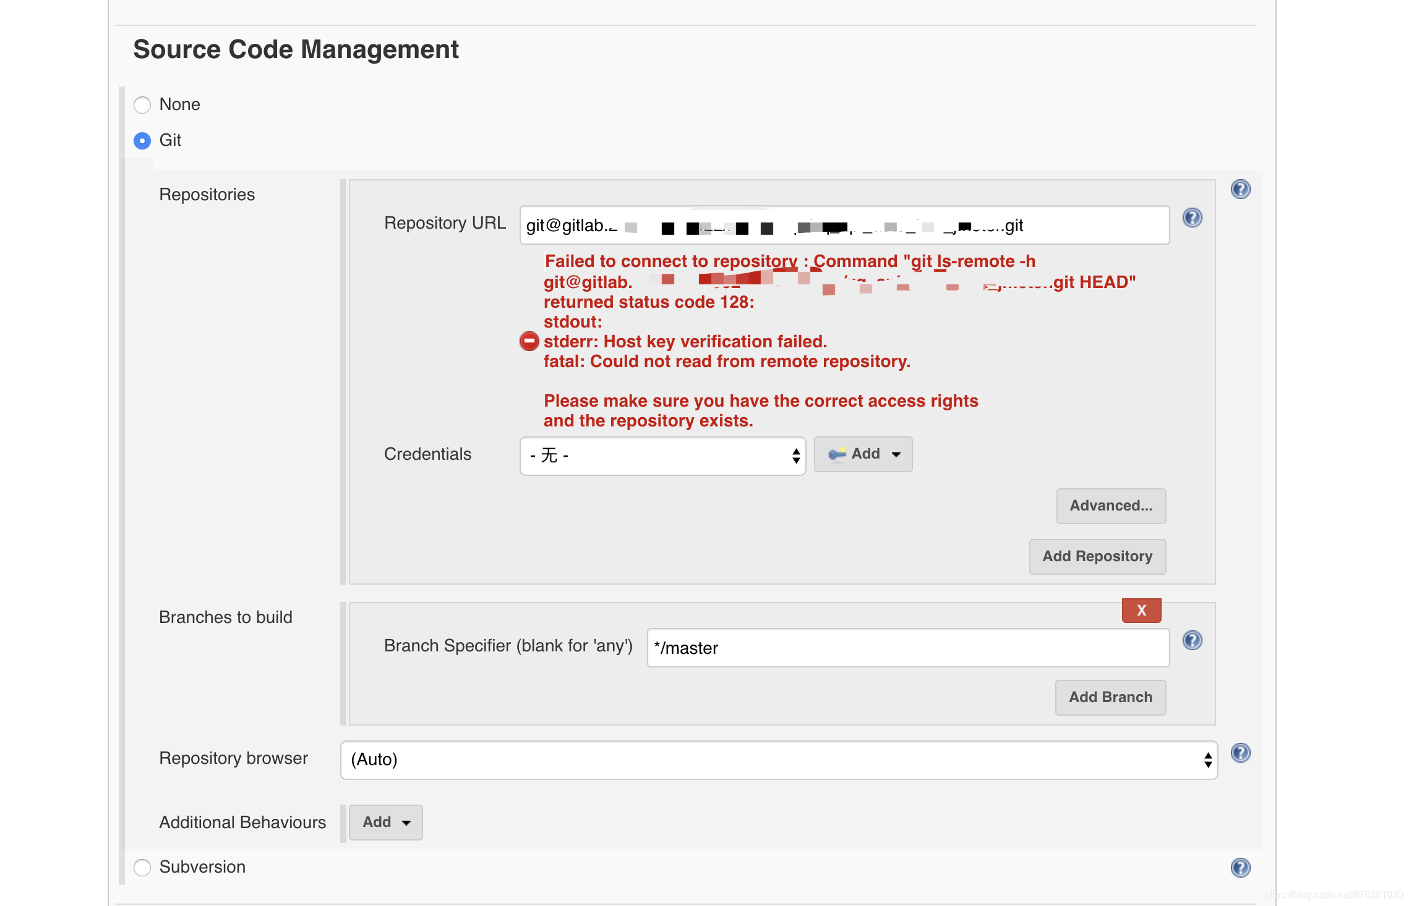1409x906 pixels.
Task: Expand the Add credentials dropdown arrow
Action: 894,454
